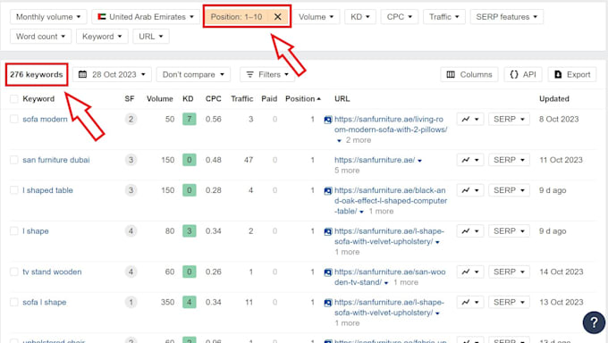Sort by the Volume column header

click(x=160, y=99)
